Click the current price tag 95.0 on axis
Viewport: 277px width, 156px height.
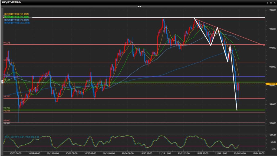(271, 84)
